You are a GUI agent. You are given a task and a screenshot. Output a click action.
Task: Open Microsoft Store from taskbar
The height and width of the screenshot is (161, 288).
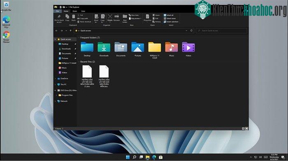[161, 157]
